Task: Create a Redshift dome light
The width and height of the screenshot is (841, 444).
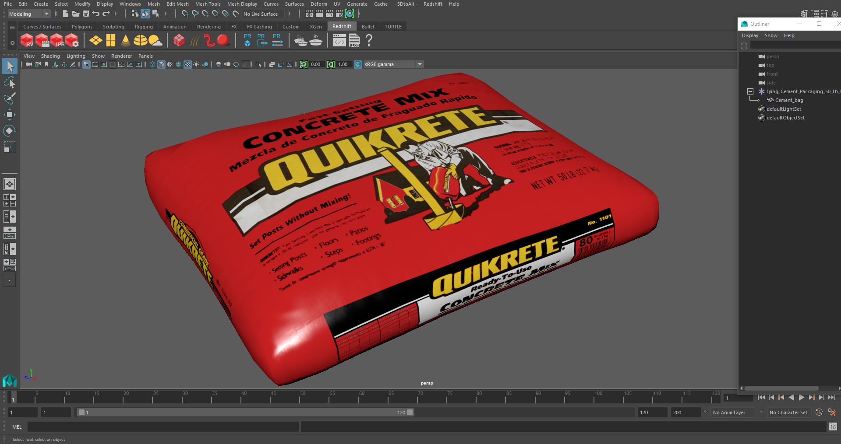Action: tap(140, 41)
